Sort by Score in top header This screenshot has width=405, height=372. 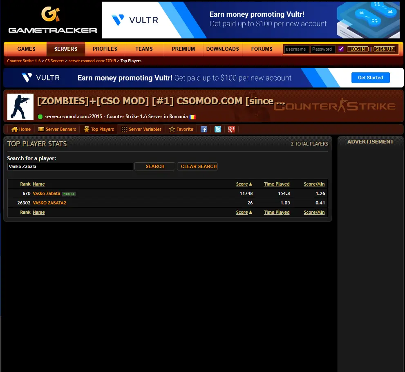242,184
